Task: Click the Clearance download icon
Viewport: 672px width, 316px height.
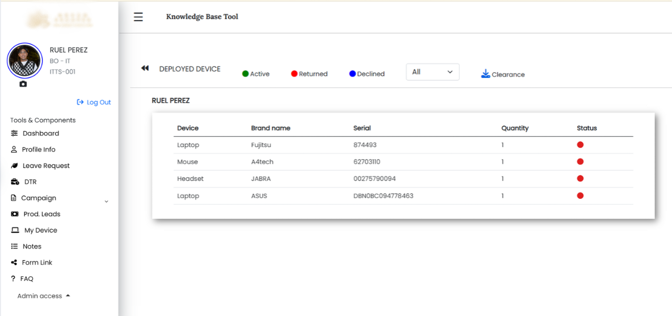Action: point(485,74)
